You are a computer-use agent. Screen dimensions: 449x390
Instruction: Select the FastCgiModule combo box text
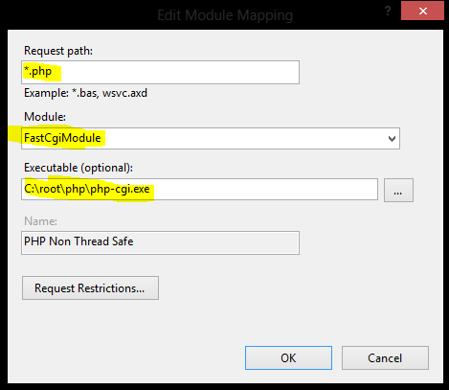click(62, 138)
